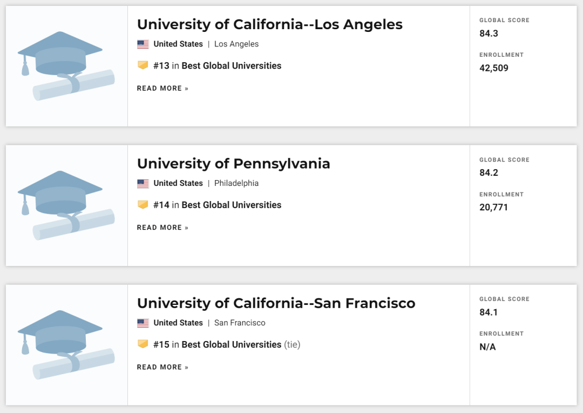Click University of Pennsylvania's 20,771 enrollment value
This screenshot has height=413, width=583.
point(493,208)
